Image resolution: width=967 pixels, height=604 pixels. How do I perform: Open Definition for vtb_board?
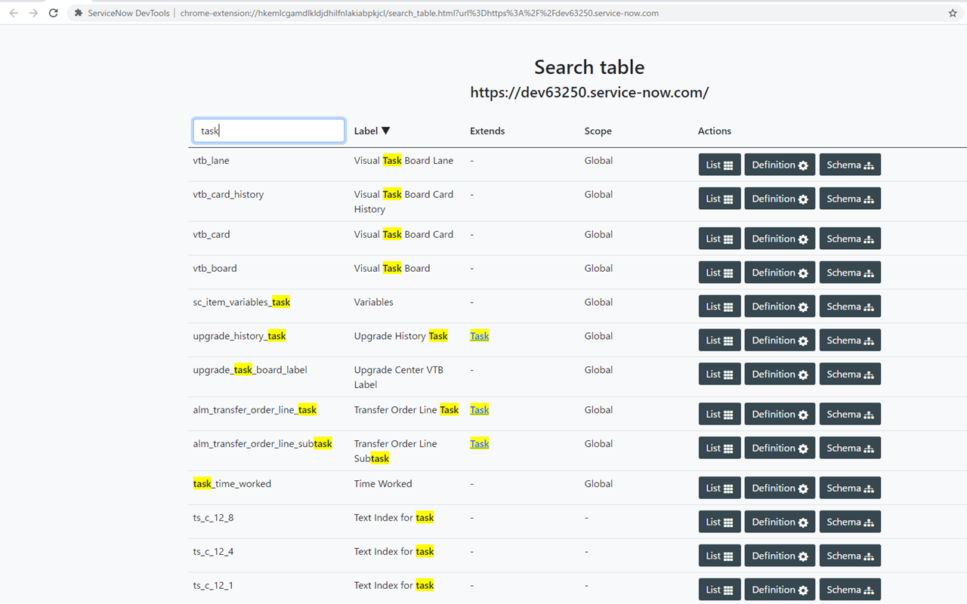(x=780, y=273)
